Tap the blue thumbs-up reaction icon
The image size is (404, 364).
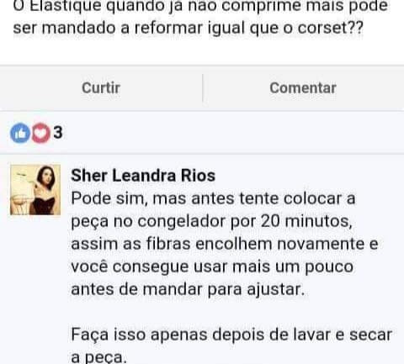20,133
